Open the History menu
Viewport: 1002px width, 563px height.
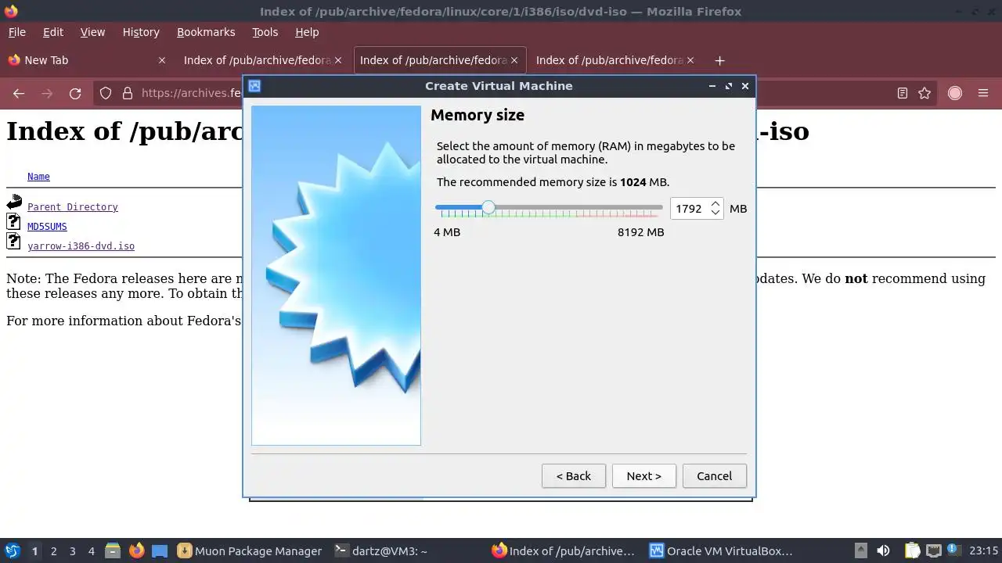pos(141,32)
